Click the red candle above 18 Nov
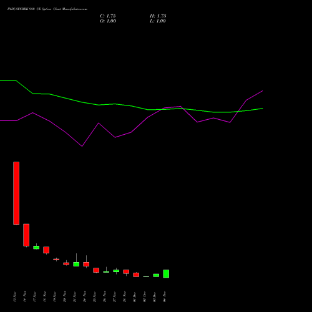The width and height of the screenshot is (312, 312). pos(46,250)
